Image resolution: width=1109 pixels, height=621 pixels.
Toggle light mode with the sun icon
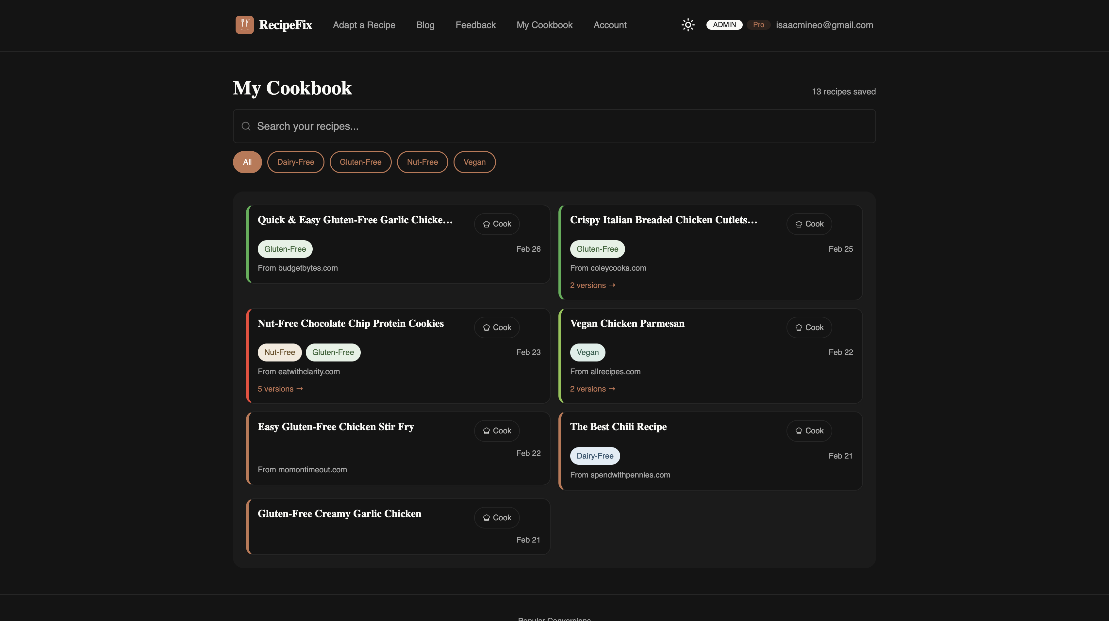pyautogui.click(x=687, y=25)
